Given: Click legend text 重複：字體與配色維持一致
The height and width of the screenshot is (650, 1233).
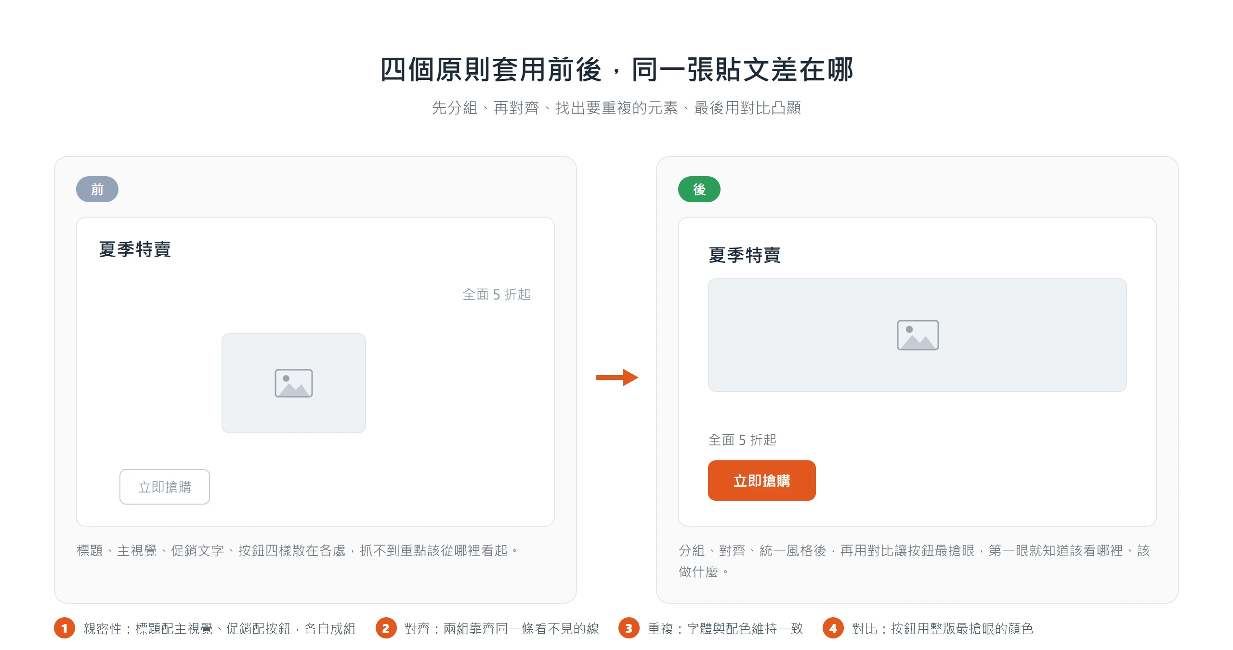Looking at the screenshot, I should coord(725,628).
